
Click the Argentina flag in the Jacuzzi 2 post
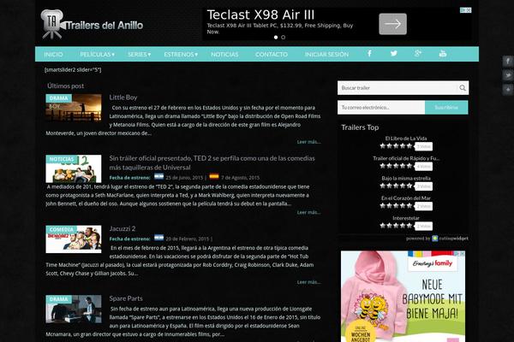[x=158, y=238]
